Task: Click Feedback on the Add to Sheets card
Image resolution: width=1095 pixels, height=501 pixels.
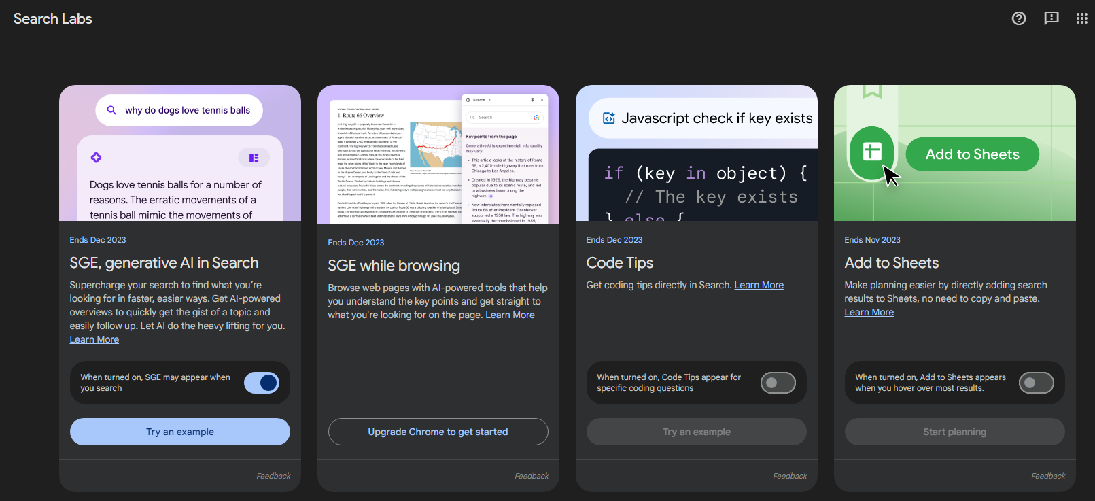Action: point(1047,476)
